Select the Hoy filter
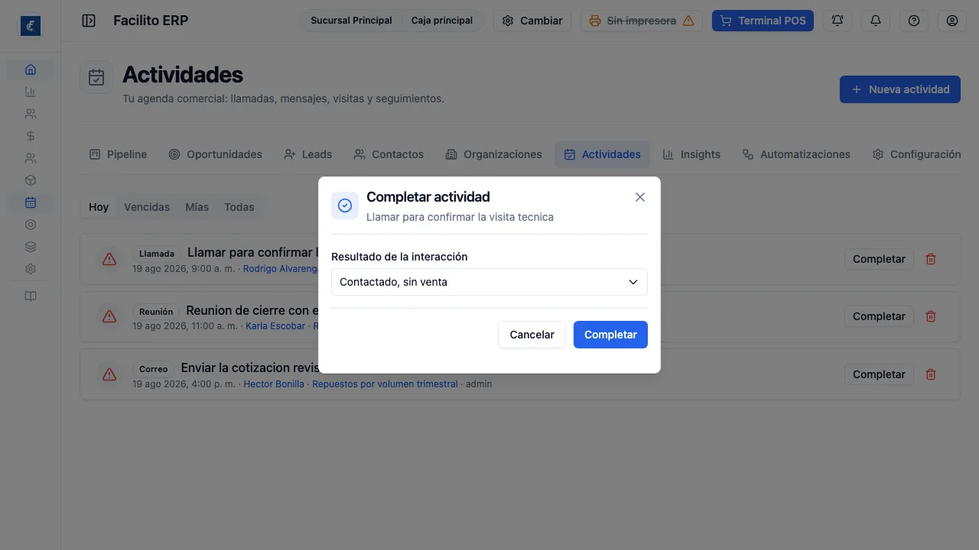 point(99,207)
